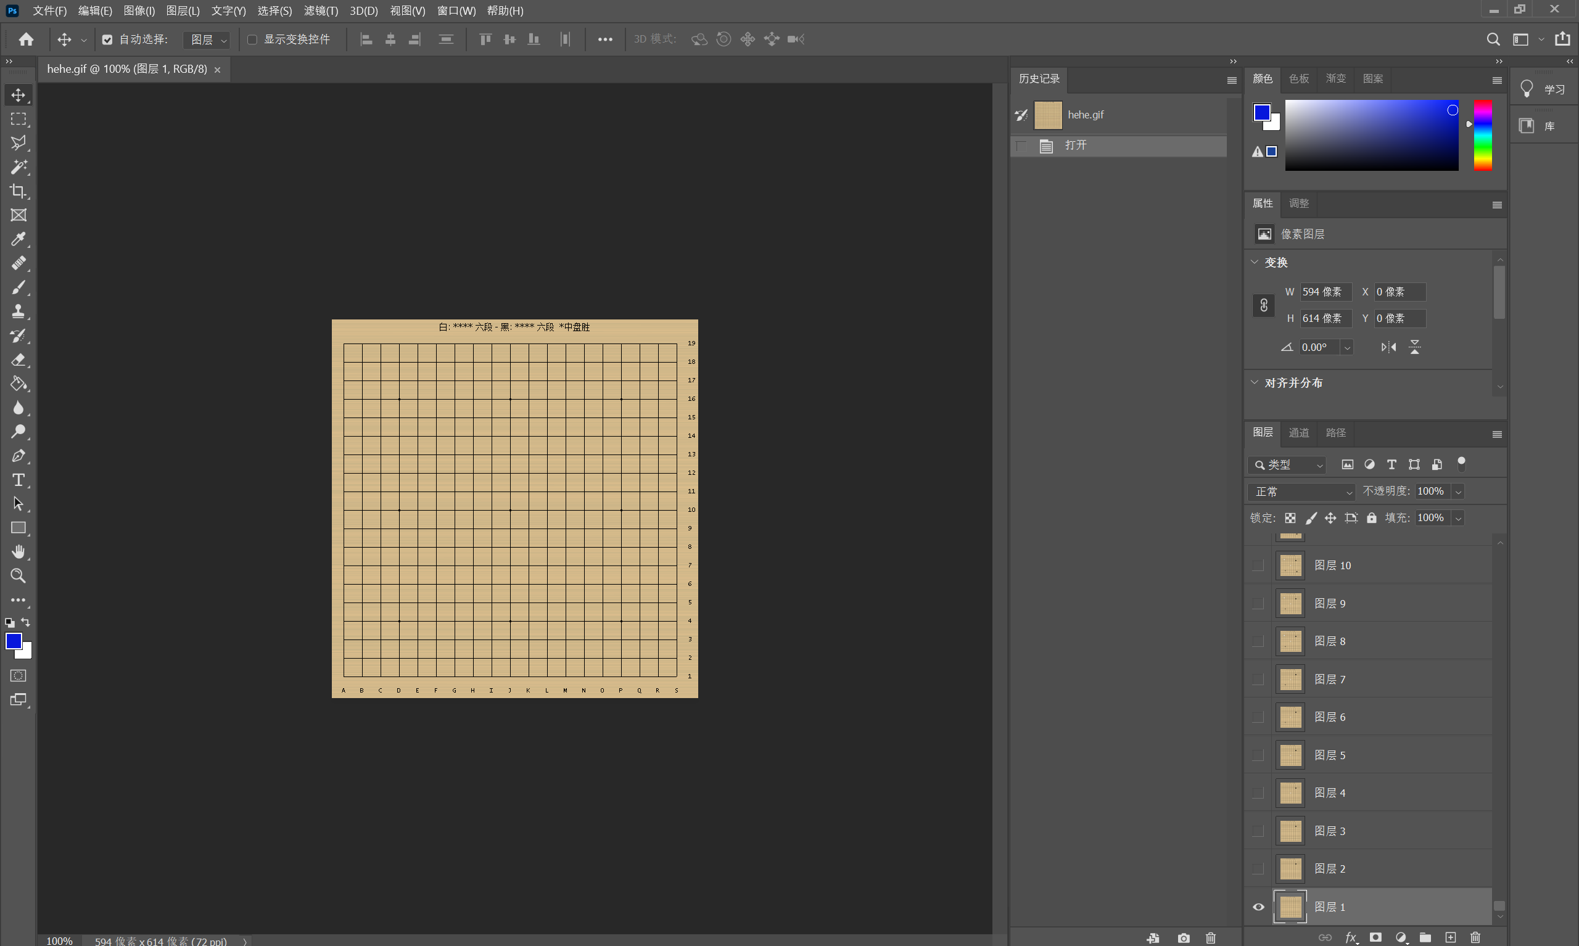
Task: Open the 滤镜(T) menu
Action: click(x=321, y=11)
